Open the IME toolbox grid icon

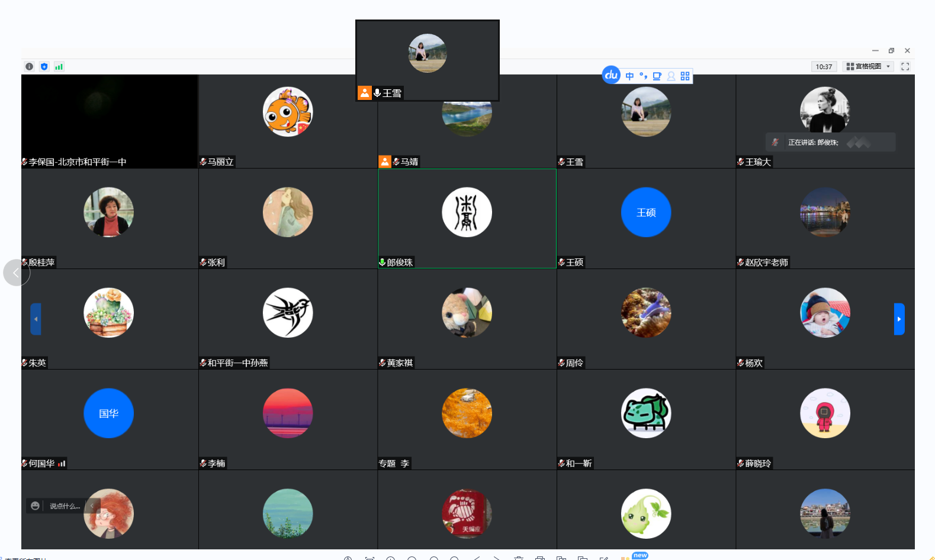click(685, 76)
